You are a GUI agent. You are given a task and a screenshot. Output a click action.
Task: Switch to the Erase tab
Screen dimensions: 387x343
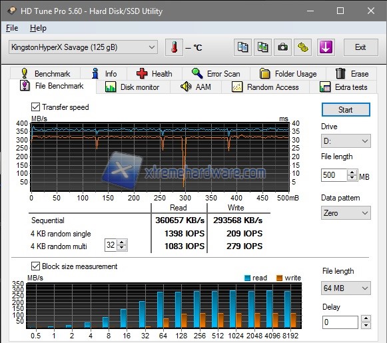point(352,73)
